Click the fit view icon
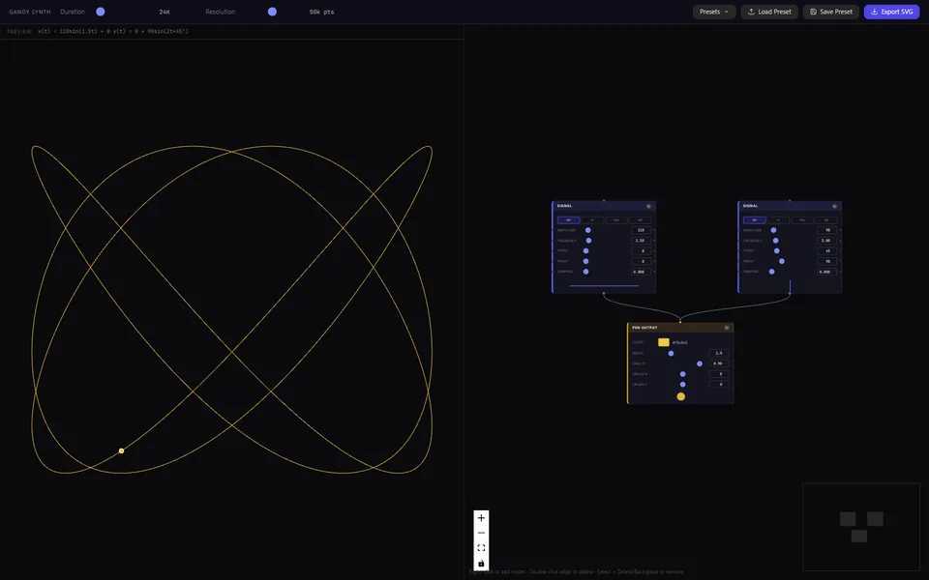 pos(481,548)
